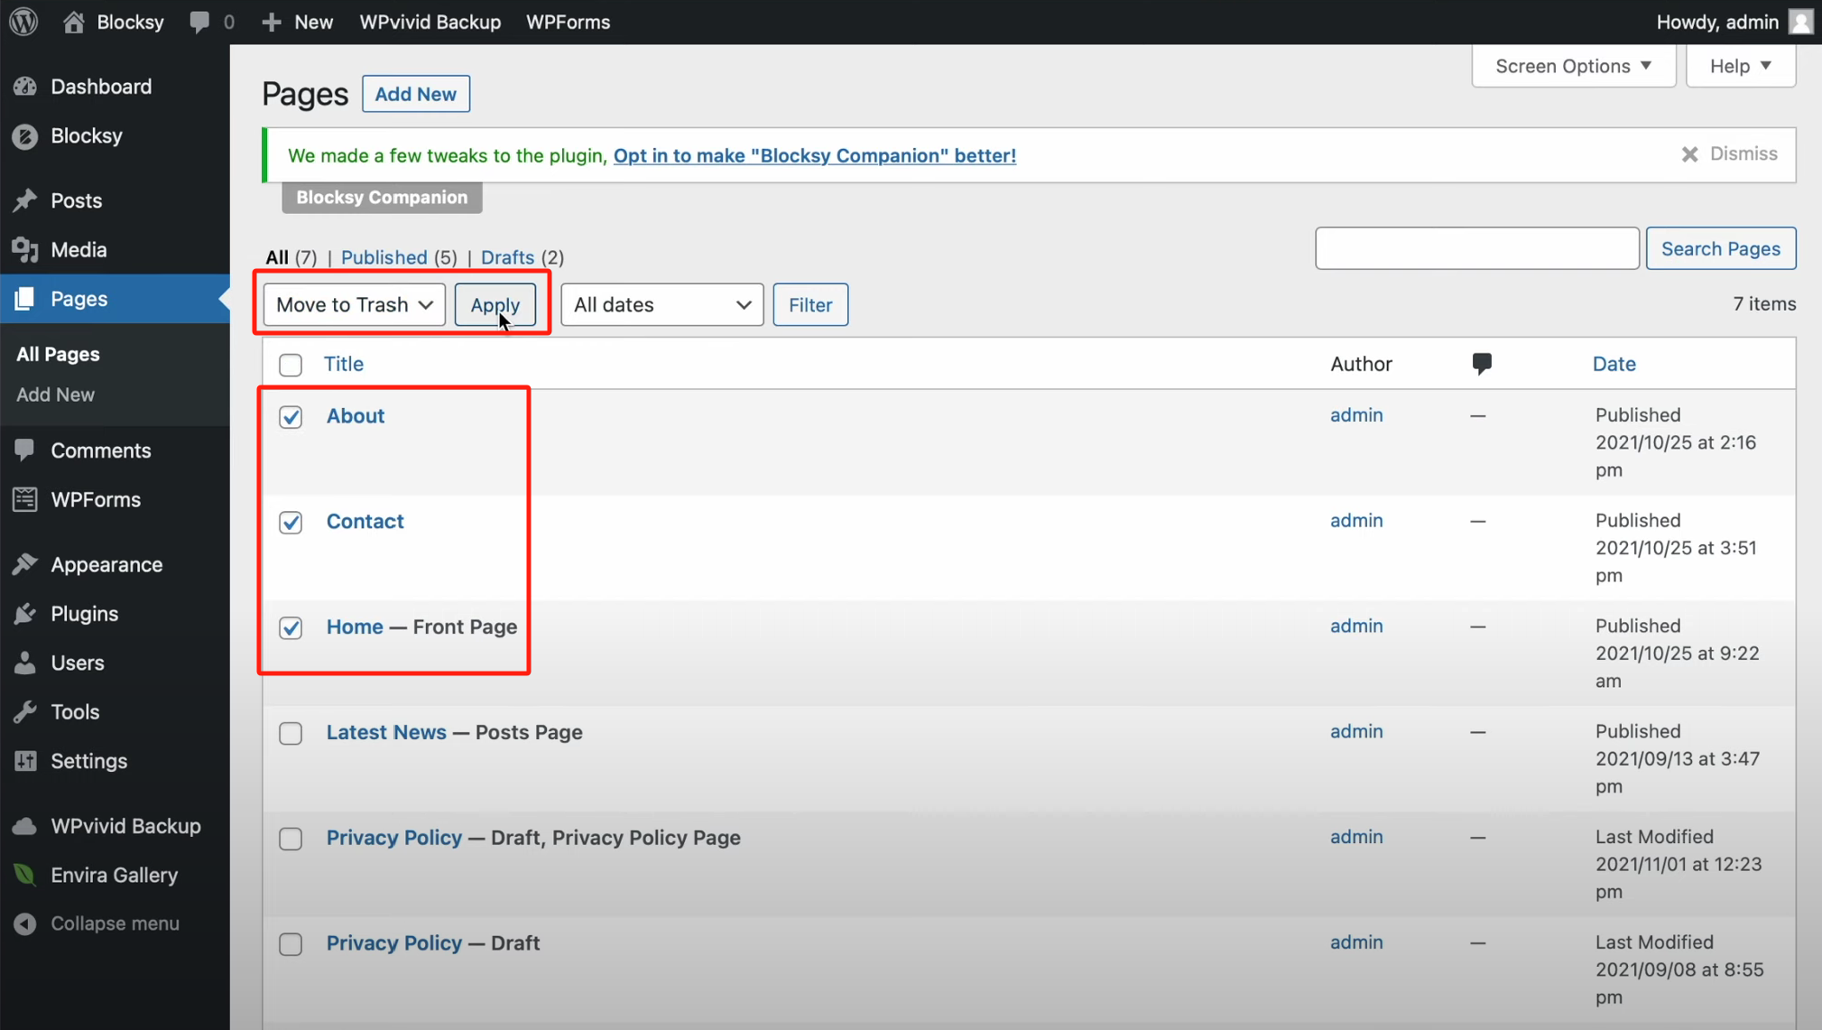Dismiss the Blocksy Companion notice

pyautogui.click(x=1729, y=154)
